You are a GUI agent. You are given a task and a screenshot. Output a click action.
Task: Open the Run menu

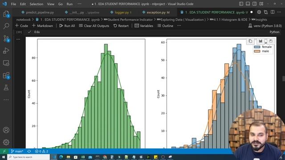(x=69, y=4)
